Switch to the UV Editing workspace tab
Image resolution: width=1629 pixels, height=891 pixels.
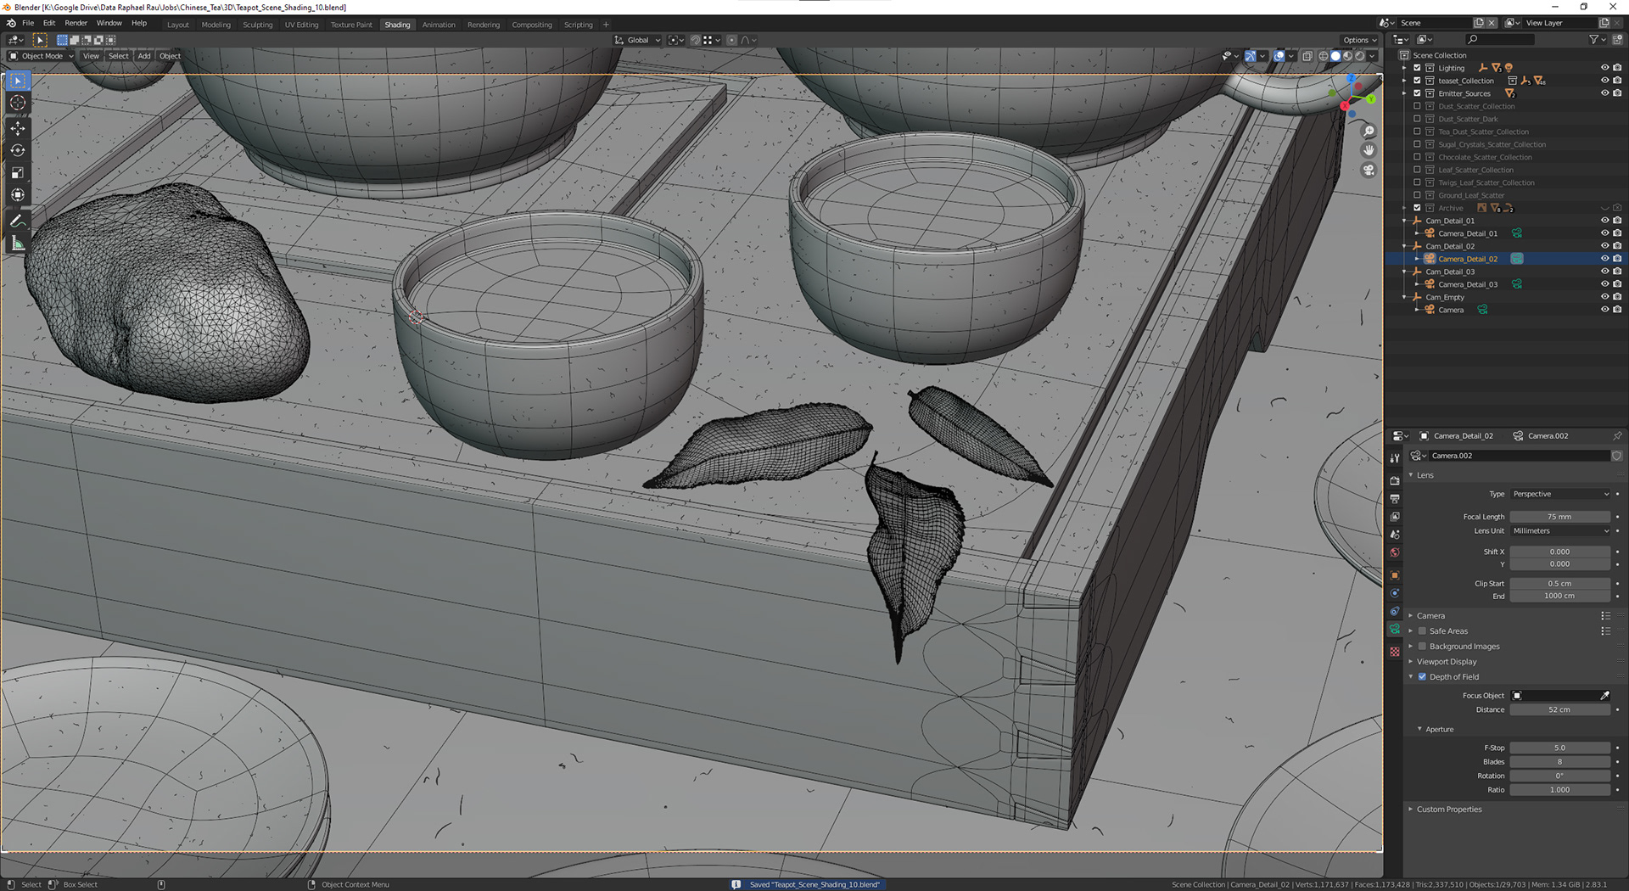(301, 25)
